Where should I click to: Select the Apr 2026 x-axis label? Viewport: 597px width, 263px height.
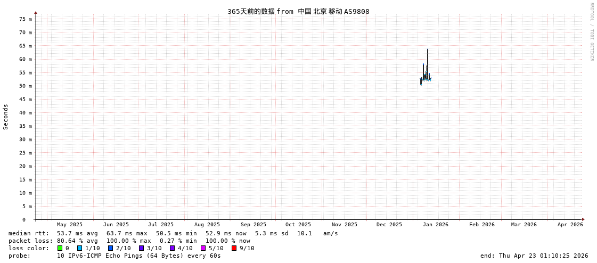(570, 225)
